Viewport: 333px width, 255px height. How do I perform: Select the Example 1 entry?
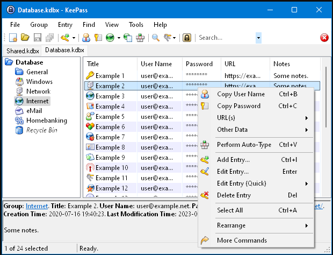[202, 76]
